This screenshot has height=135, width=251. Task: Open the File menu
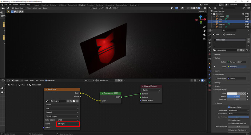6,5
